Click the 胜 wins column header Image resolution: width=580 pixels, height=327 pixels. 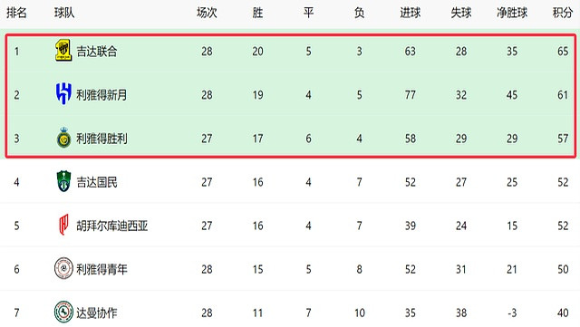[257, 13]
